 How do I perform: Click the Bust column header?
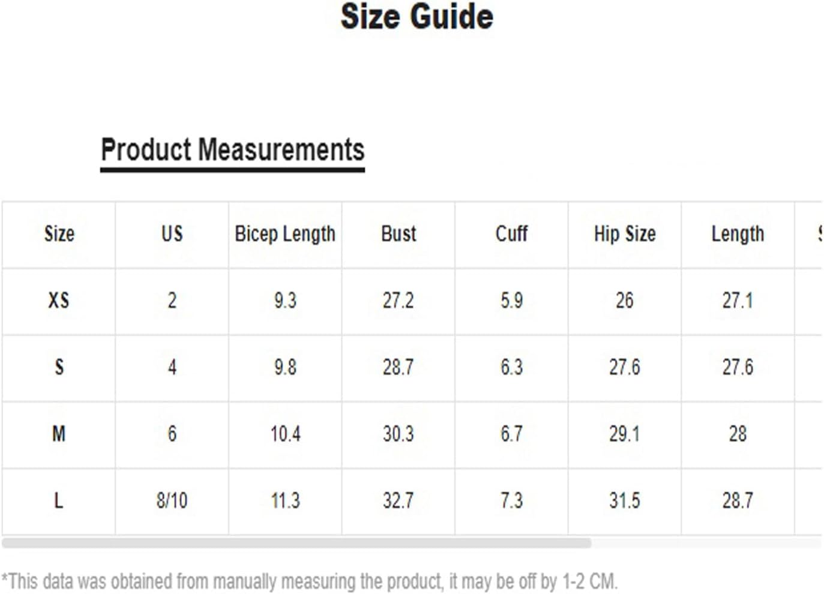coord(398,234)
